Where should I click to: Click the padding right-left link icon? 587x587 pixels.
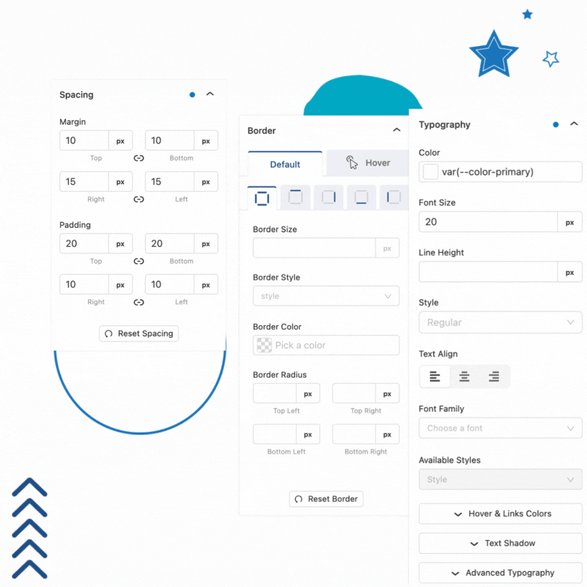pos(139,302)
